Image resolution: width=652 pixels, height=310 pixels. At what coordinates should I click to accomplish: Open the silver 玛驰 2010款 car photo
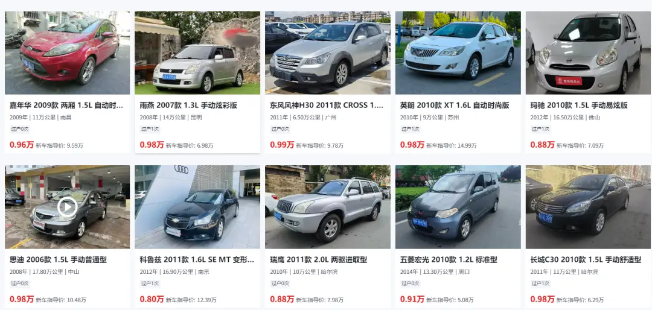(x=588, y=53)
